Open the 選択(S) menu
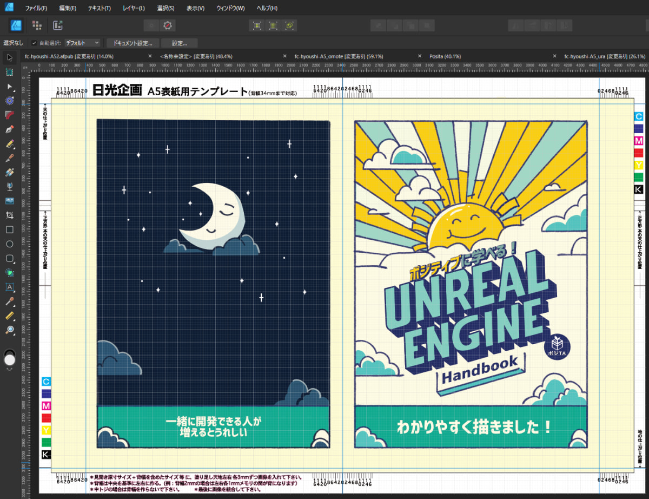The width and height of the screenshot is (649, 499). 165,8
